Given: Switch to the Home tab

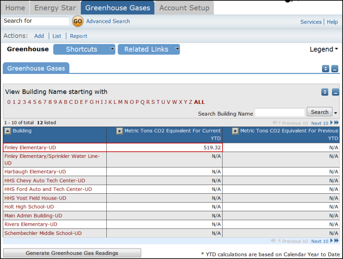Looking at the screenshot, I should [x=15, y=8].
